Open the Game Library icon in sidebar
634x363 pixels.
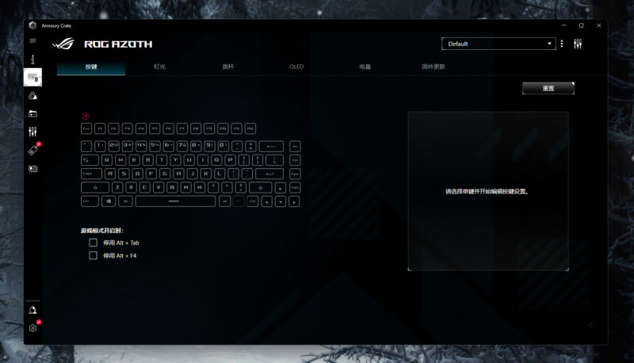pos(32,114)
